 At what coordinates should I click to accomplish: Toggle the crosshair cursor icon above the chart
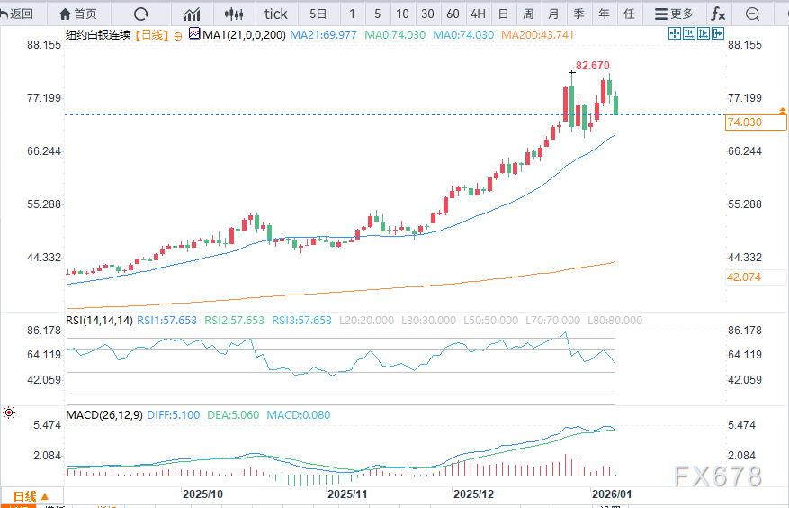coord(676,33)
